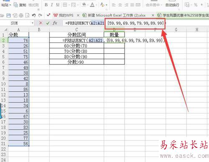Click the cell borders icon
This screenshot has height=162, width=209.
[65, 5]
